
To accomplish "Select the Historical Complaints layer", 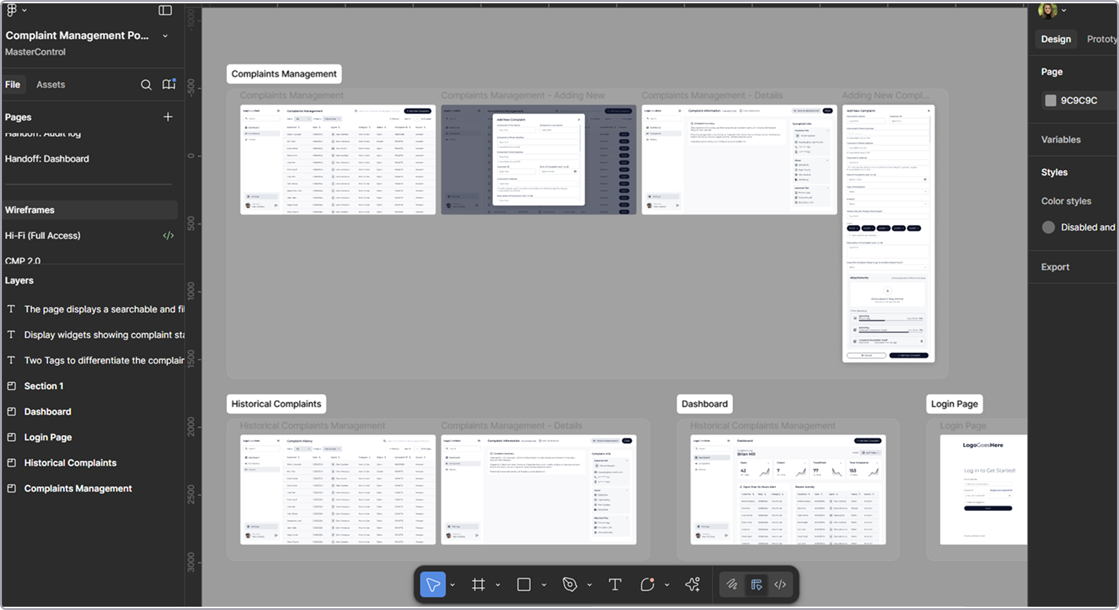I will 70,463.
